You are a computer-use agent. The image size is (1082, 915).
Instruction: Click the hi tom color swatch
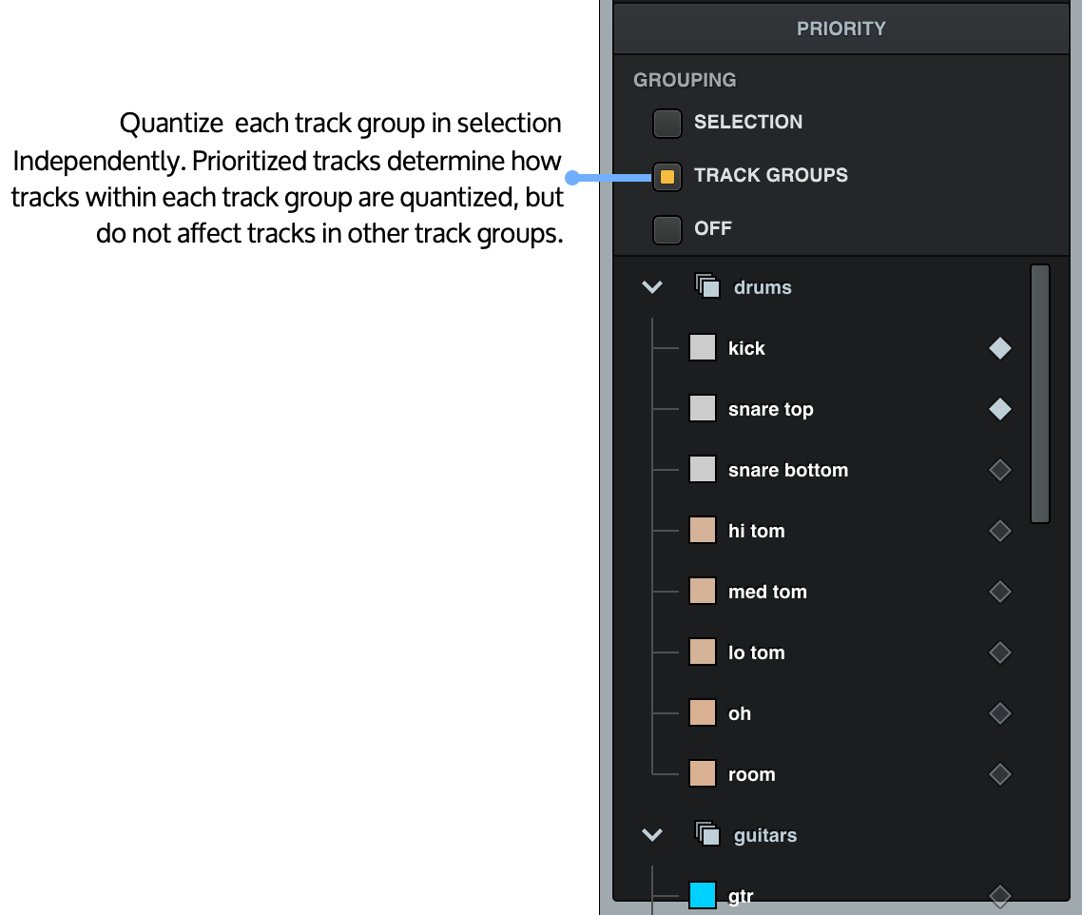point(703,530)
